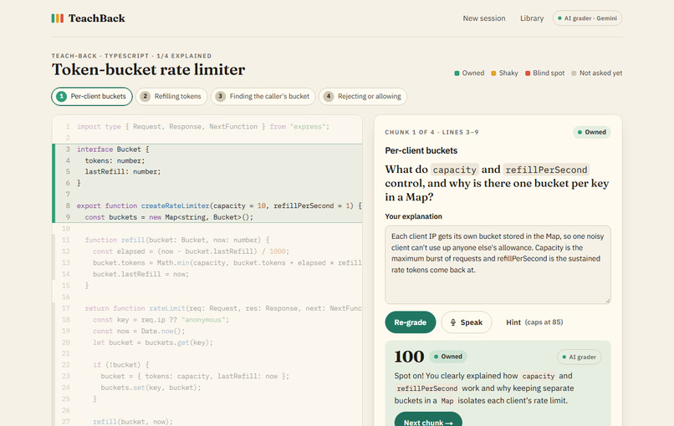The width and height of the screenshot is (674, 426).
Task: Click the microphone icon in Speak button
Action: click(x=453, y=322)
